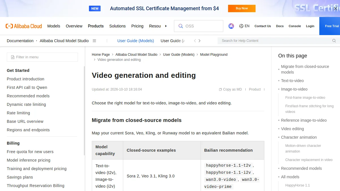This screenshot has height=191, width=340.
Task: Jump to First-frame image-to-video subsection
Action: (x=305, y=98)
